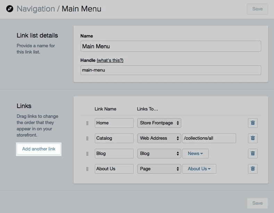Click the Name field containing Main Menu
274x213 pixels.
[171, 46]
